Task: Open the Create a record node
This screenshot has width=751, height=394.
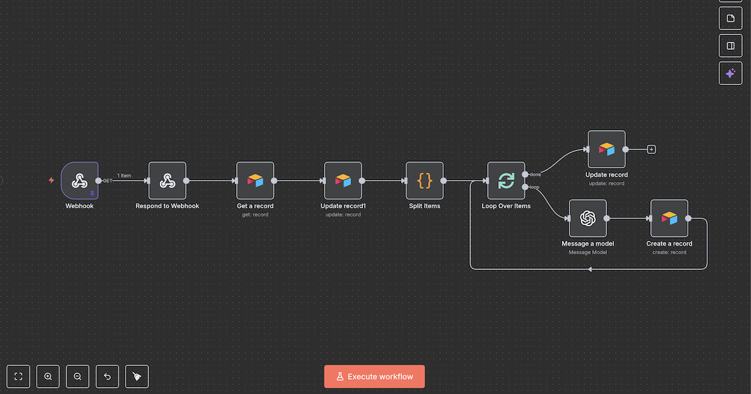Action: [669, 218]
